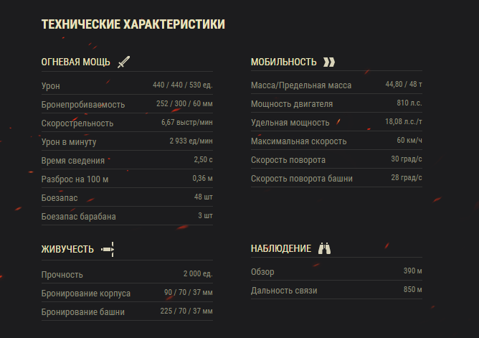Viewport: 479px width, 338px height.
Task: Click the Максимальная скорость value 60 км/ч
Action: coord(409,140)
